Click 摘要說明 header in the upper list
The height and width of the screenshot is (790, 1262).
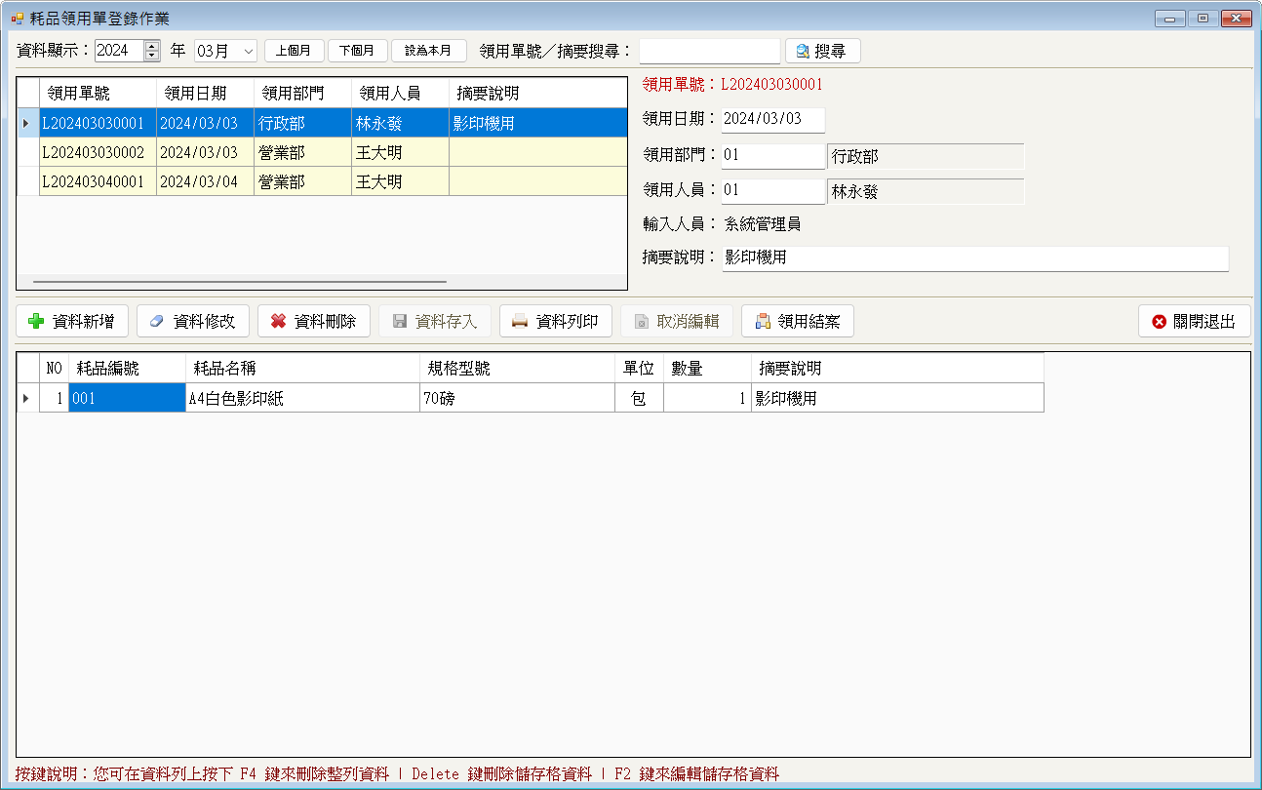click(x=537, y=94)
